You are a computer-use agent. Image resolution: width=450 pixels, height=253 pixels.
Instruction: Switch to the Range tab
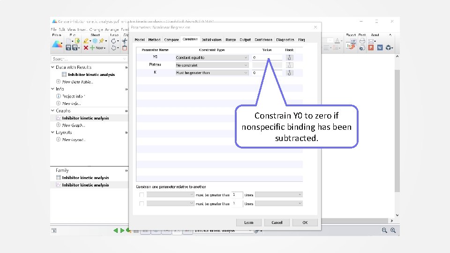tap(231, 39)
